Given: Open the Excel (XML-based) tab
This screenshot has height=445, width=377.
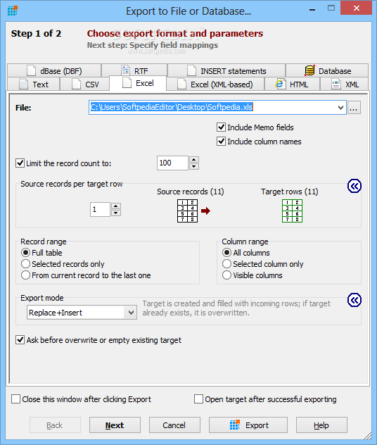Looking at the screenshot, I should click(x=215, y=84).
